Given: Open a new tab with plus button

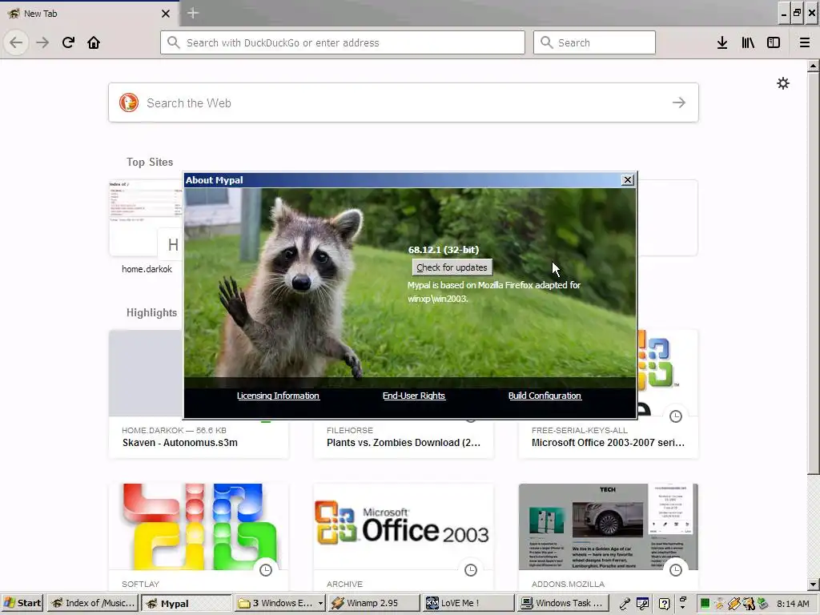Looking at the screenshot, I should pos(192,13).
